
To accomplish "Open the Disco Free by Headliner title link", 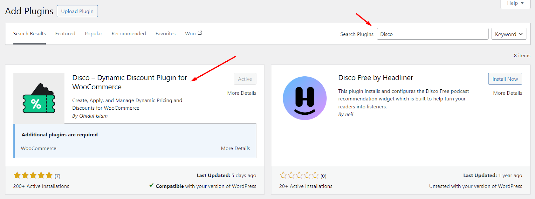I will [x=376, y=78].
